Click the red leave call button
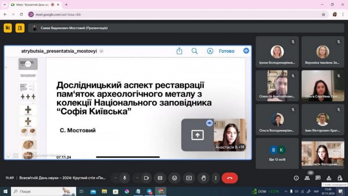 229,178
